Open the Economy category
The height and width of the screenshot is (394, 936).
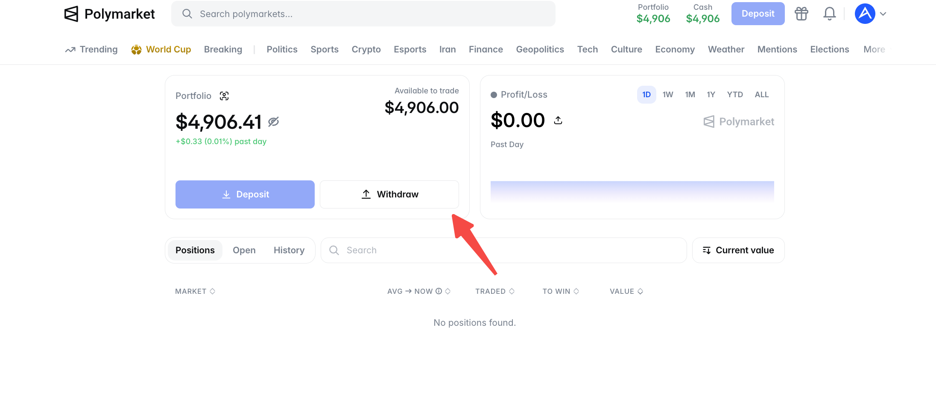675,49
